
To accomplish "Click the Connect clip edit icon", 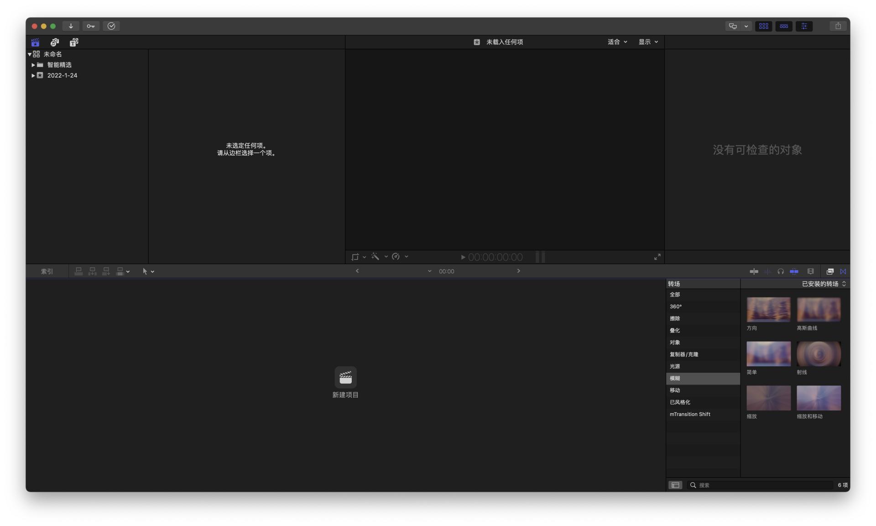I will 78,271.
